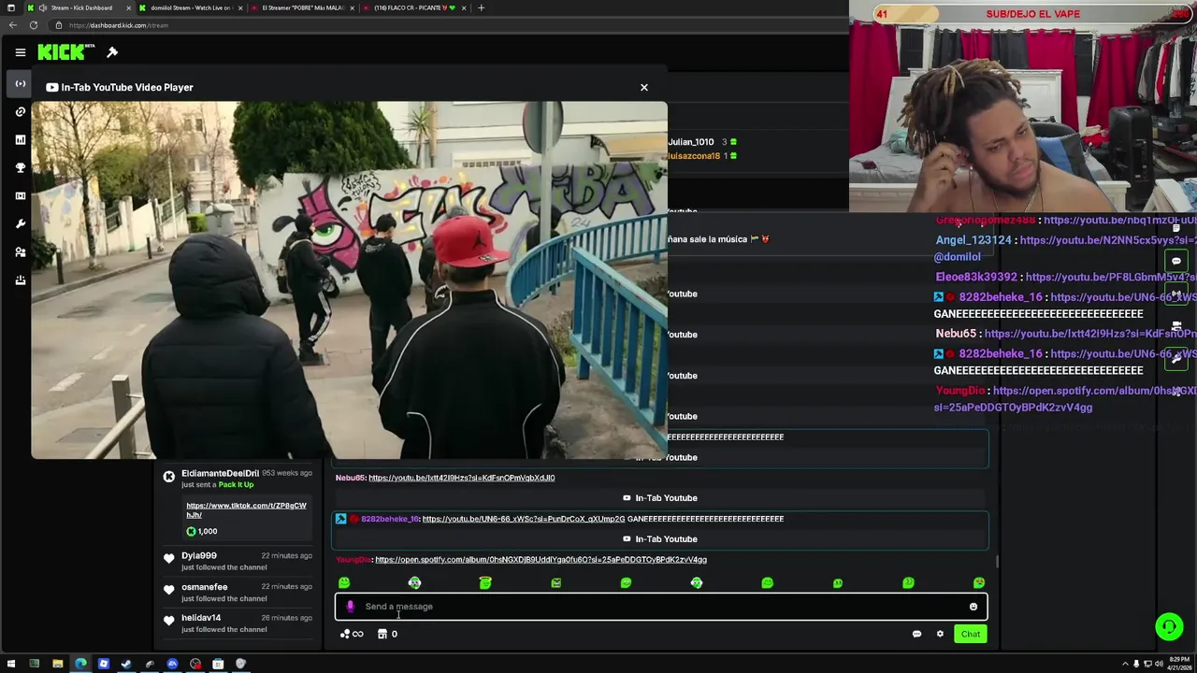The height and width of the screenshot is (673, 1197).
Task: Click the browser back arrow
Action: (13, 25)
